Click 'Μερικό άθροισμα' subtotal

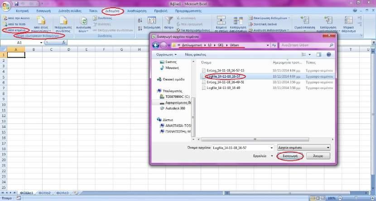coord(349,24)
